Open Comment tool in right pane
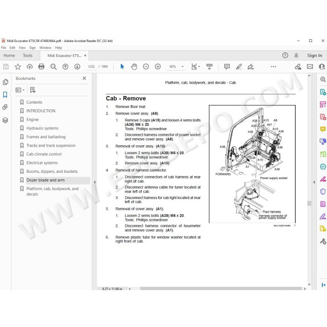Image resolution: width=327 pixels, height=327 pixels. 323,129
